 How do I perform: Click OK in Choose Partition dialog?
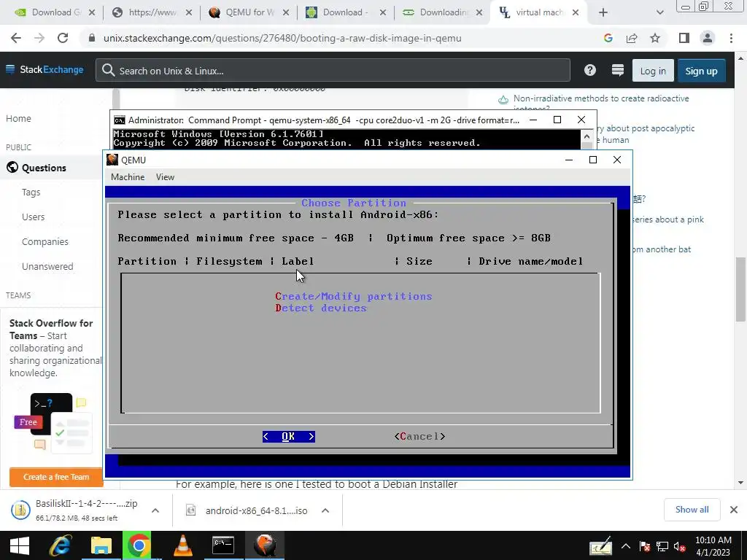[289, 436]
